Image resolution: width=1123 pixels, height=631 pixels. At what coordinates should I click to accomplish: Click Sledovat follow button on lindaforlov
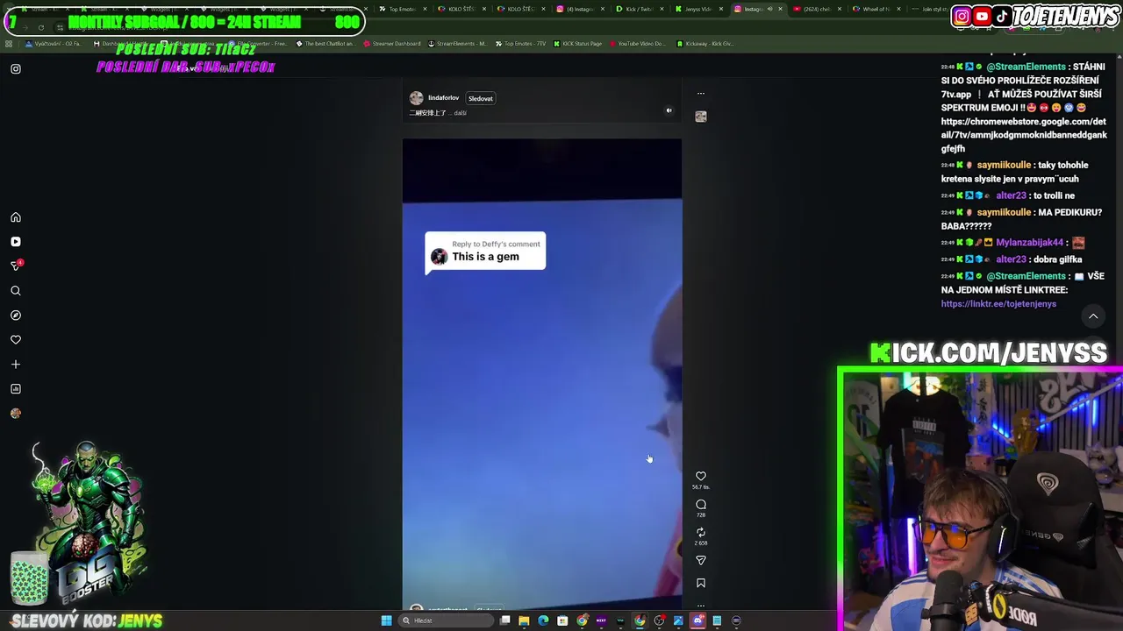(481, 98)
